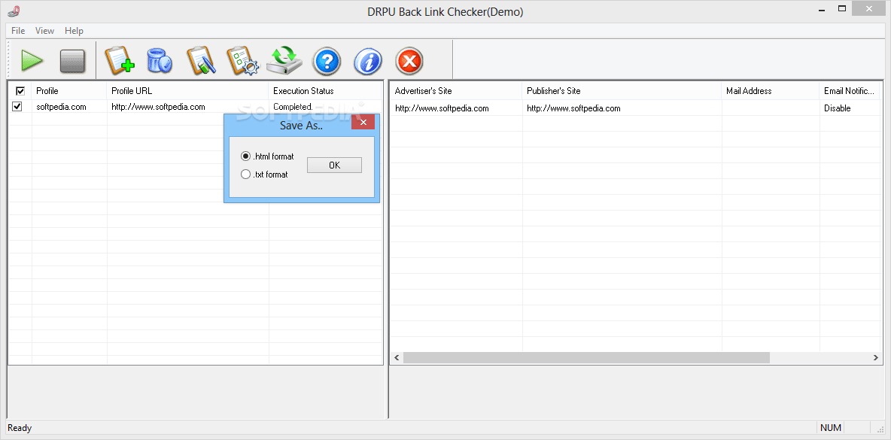
Task: Add a new profile using clipboard plus icon
Action: (x=120, y=61)
